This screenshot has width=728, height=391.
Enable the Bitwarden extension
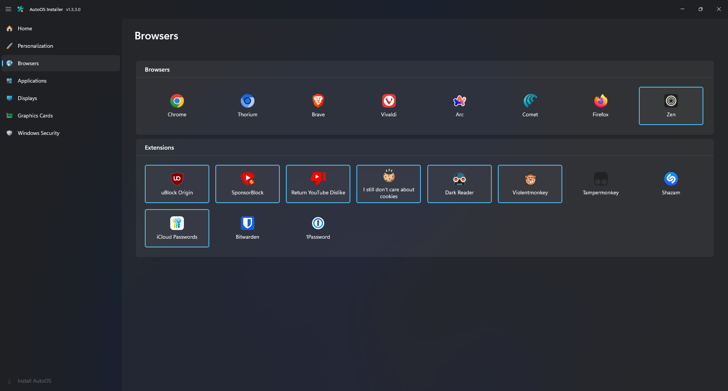coord(247,228)
